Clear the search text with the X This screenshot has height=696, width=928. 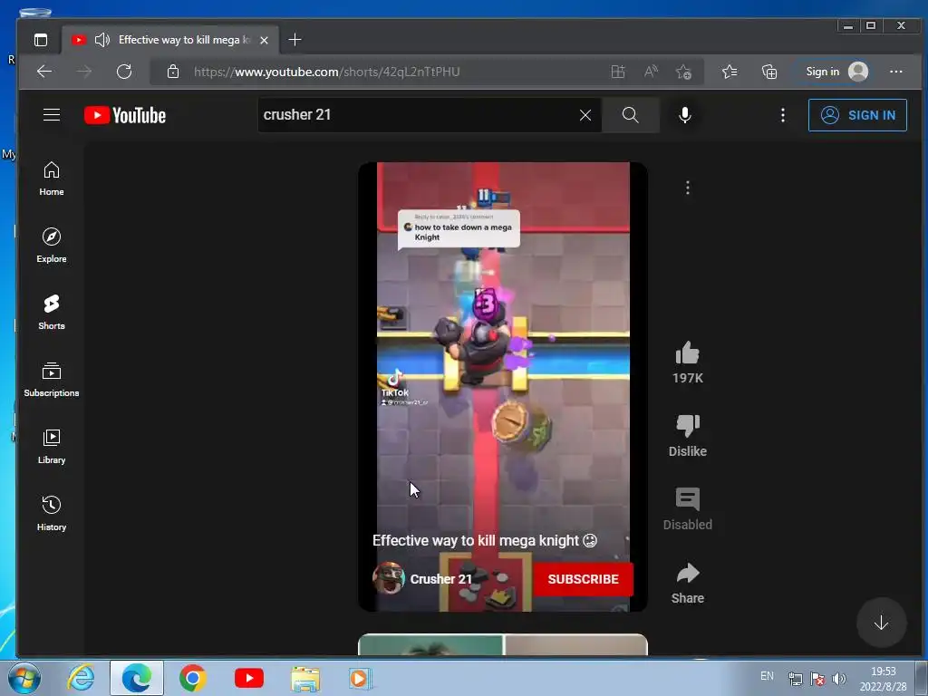pos(585,115)
